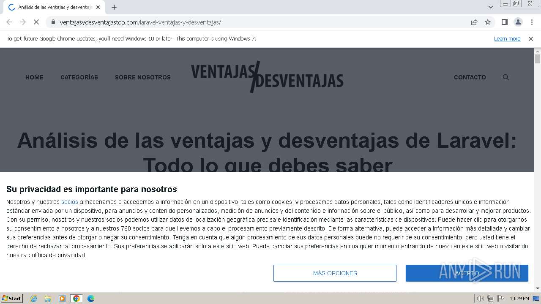Viewport: 541px width, 304px height.
Task: Open the site search magnifier icon
Action: (505, 77)
